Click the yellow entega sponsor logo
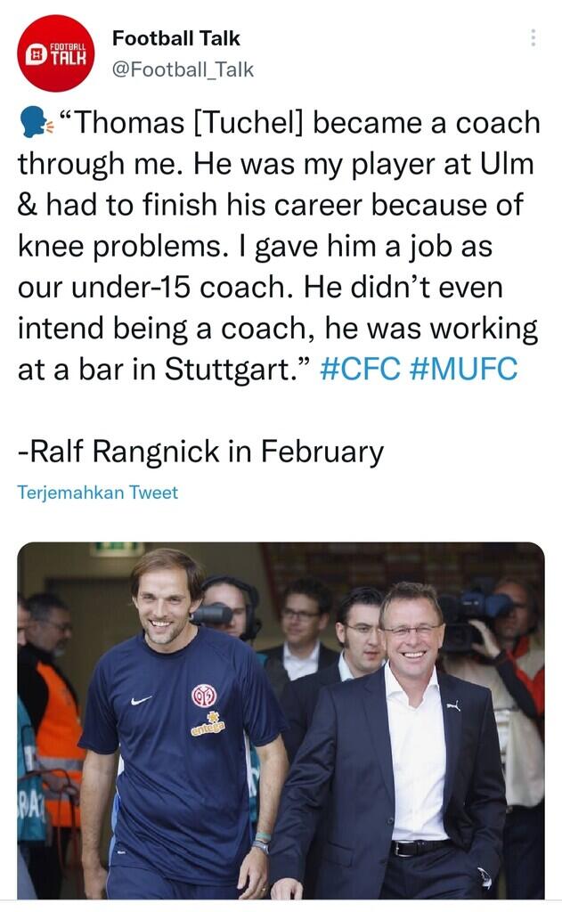This screenshot has height=912, width=562. (x=207, y=725)
